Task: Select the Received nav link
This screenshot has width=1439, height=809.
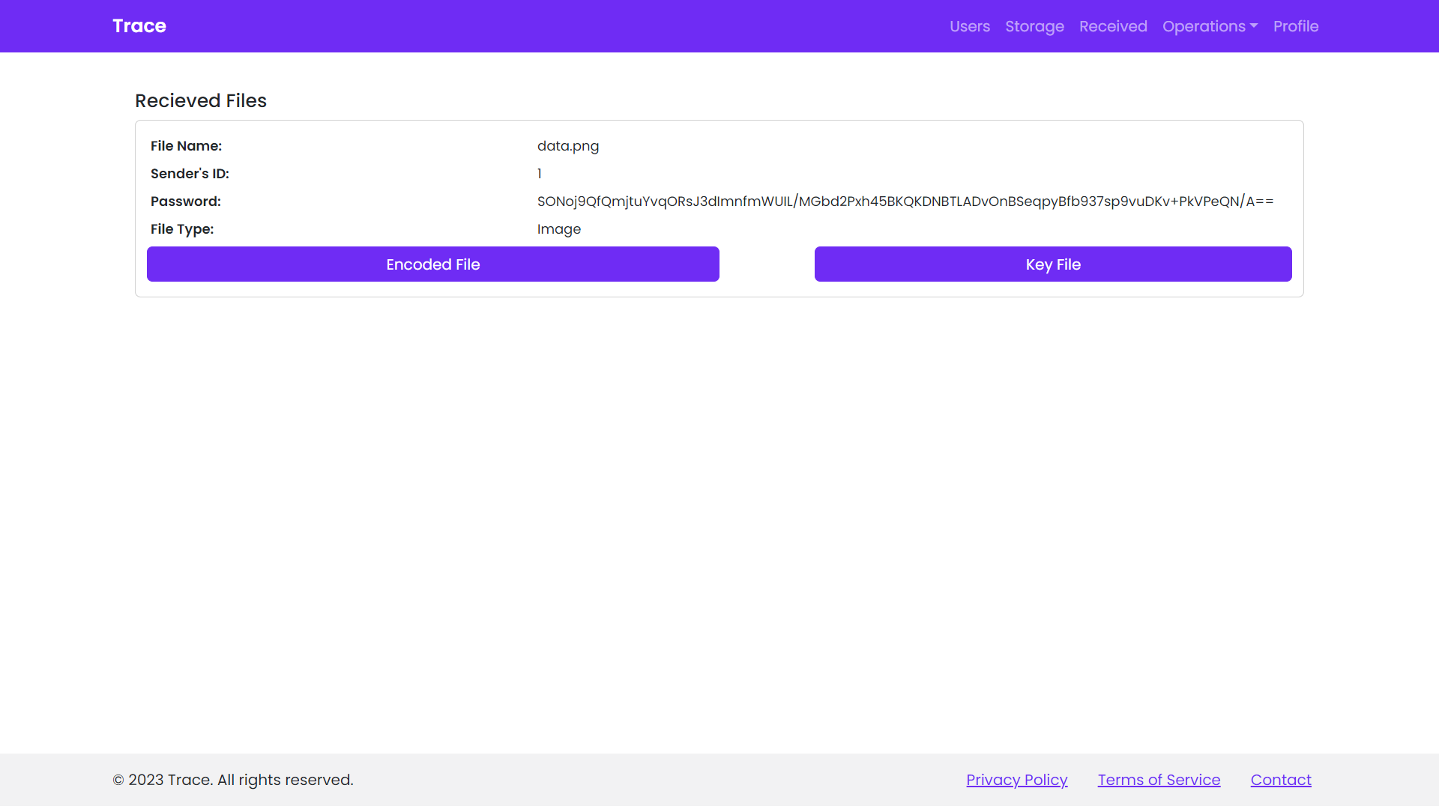Action: click(1113, 26)
